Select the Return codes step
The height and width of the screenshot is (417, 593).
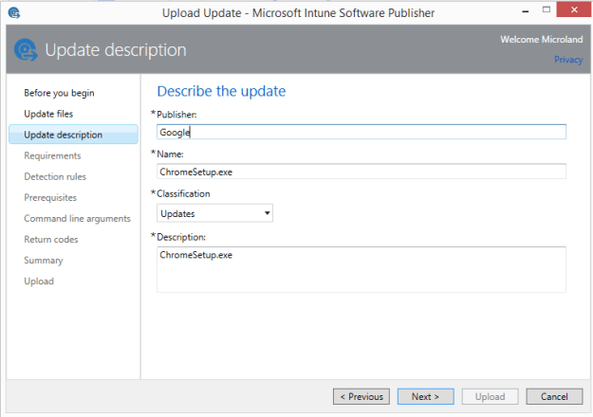coord(50,239)
